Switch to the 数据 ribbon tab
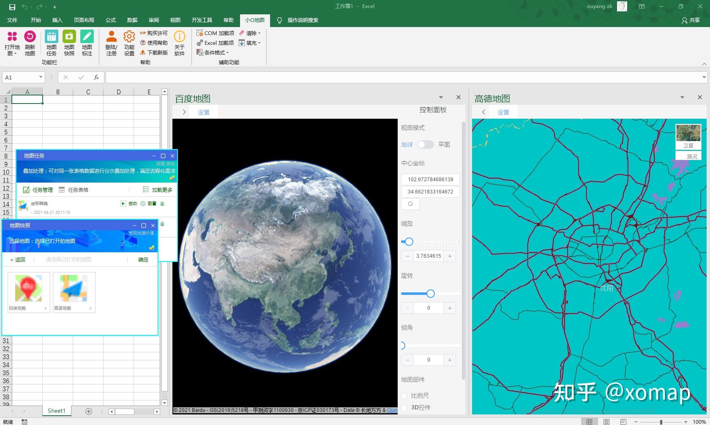The width and height of the screenshot is (710, 425). pyautogui.click(x=132, y=20)
